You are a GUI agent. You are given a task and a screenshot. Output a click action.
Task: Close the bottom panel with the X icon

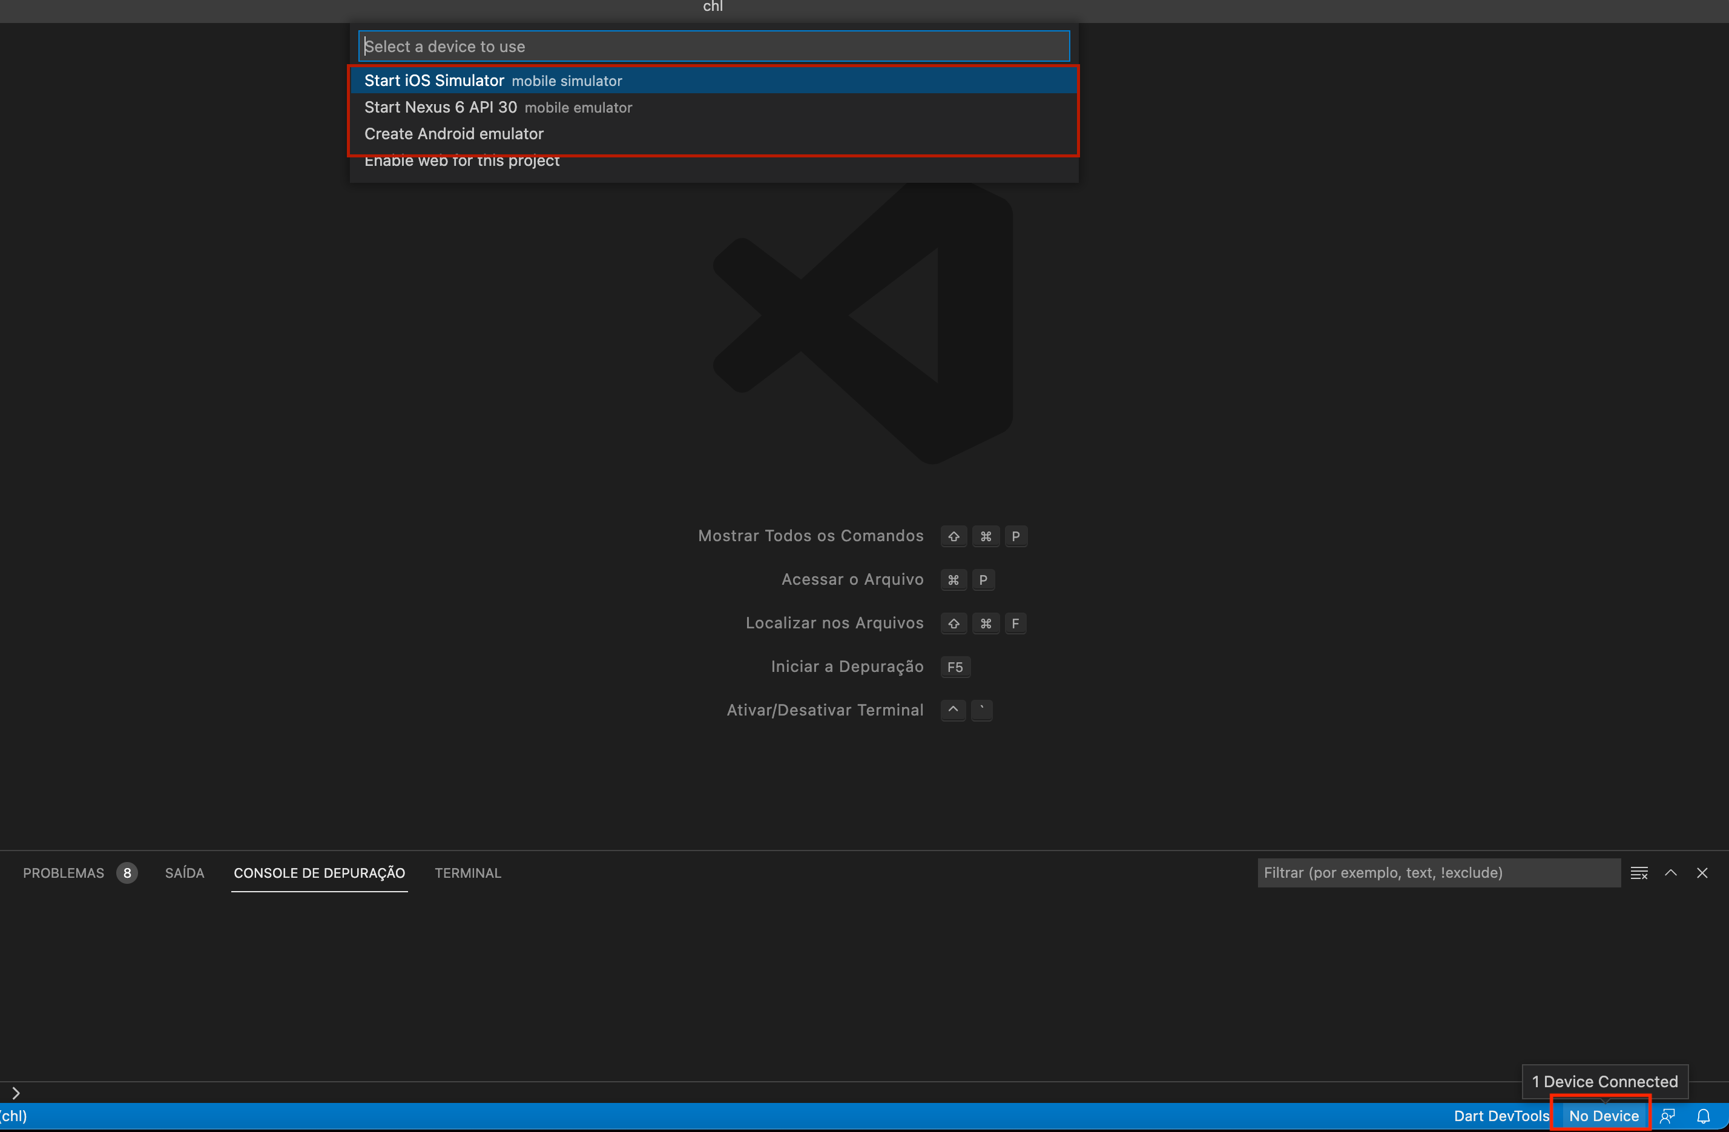coord(1703,873)
